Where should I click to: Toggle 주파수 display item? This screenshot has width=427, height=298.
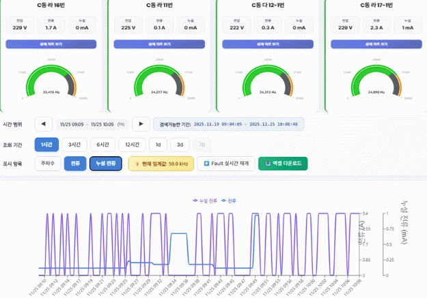click(x=47, y=164)
